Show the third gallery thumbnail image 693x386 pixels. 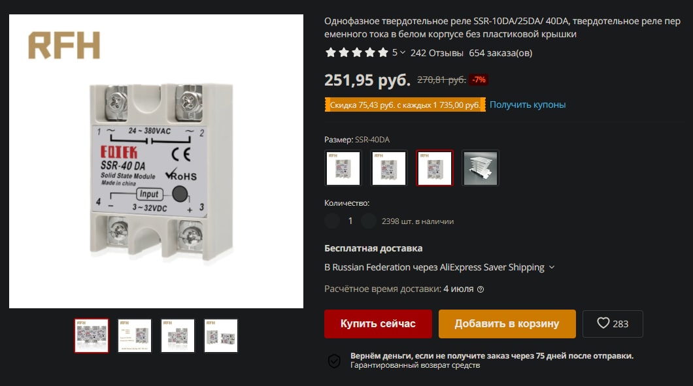coord(178,336)
